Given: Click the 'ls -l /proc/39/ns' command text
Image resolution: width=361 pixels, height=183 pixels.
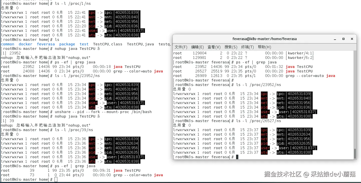Looking at the screenshot, I should click(74, 130).
